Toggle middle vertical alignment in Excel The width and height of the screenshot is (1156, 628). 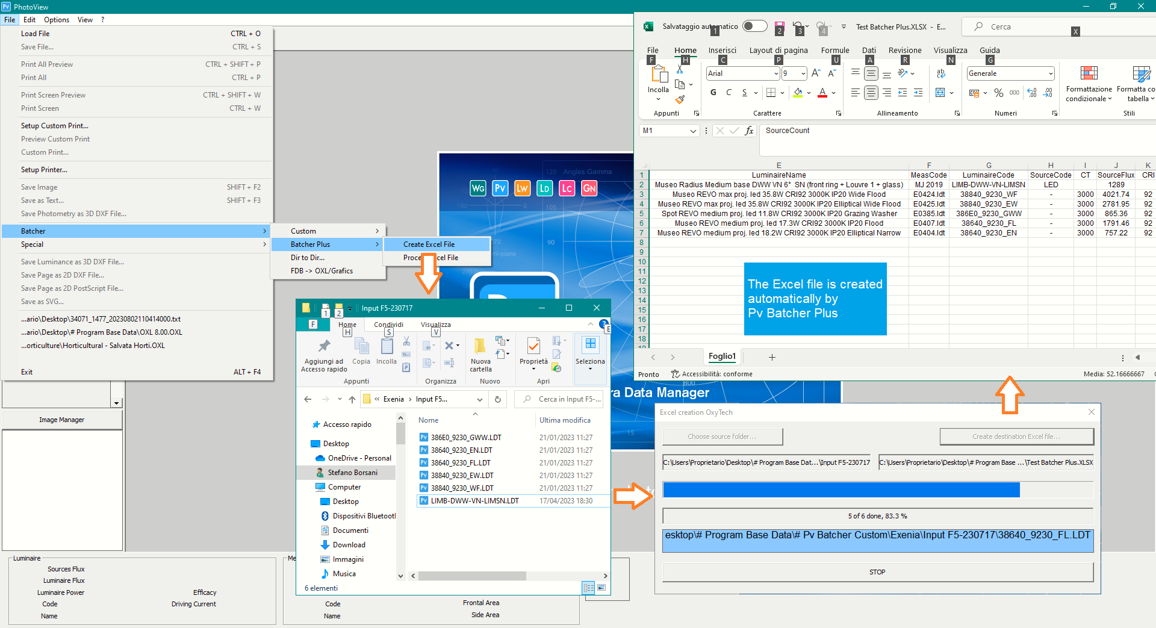coord(871,73)
